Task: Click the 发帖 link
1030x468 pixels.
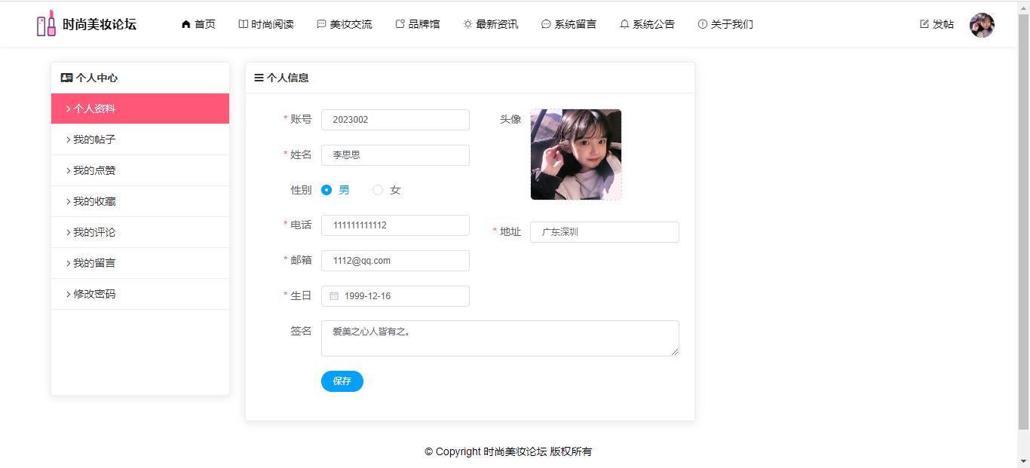Action: 937,24
